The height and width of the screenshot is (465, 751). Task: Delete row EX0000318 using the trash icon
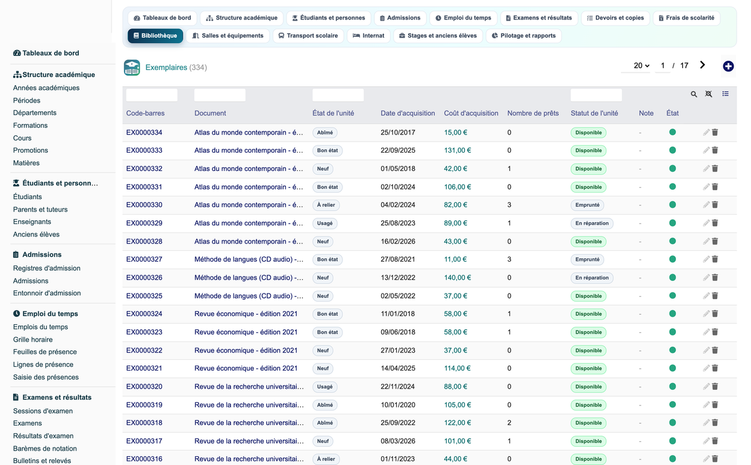click(x=715, y=423)
